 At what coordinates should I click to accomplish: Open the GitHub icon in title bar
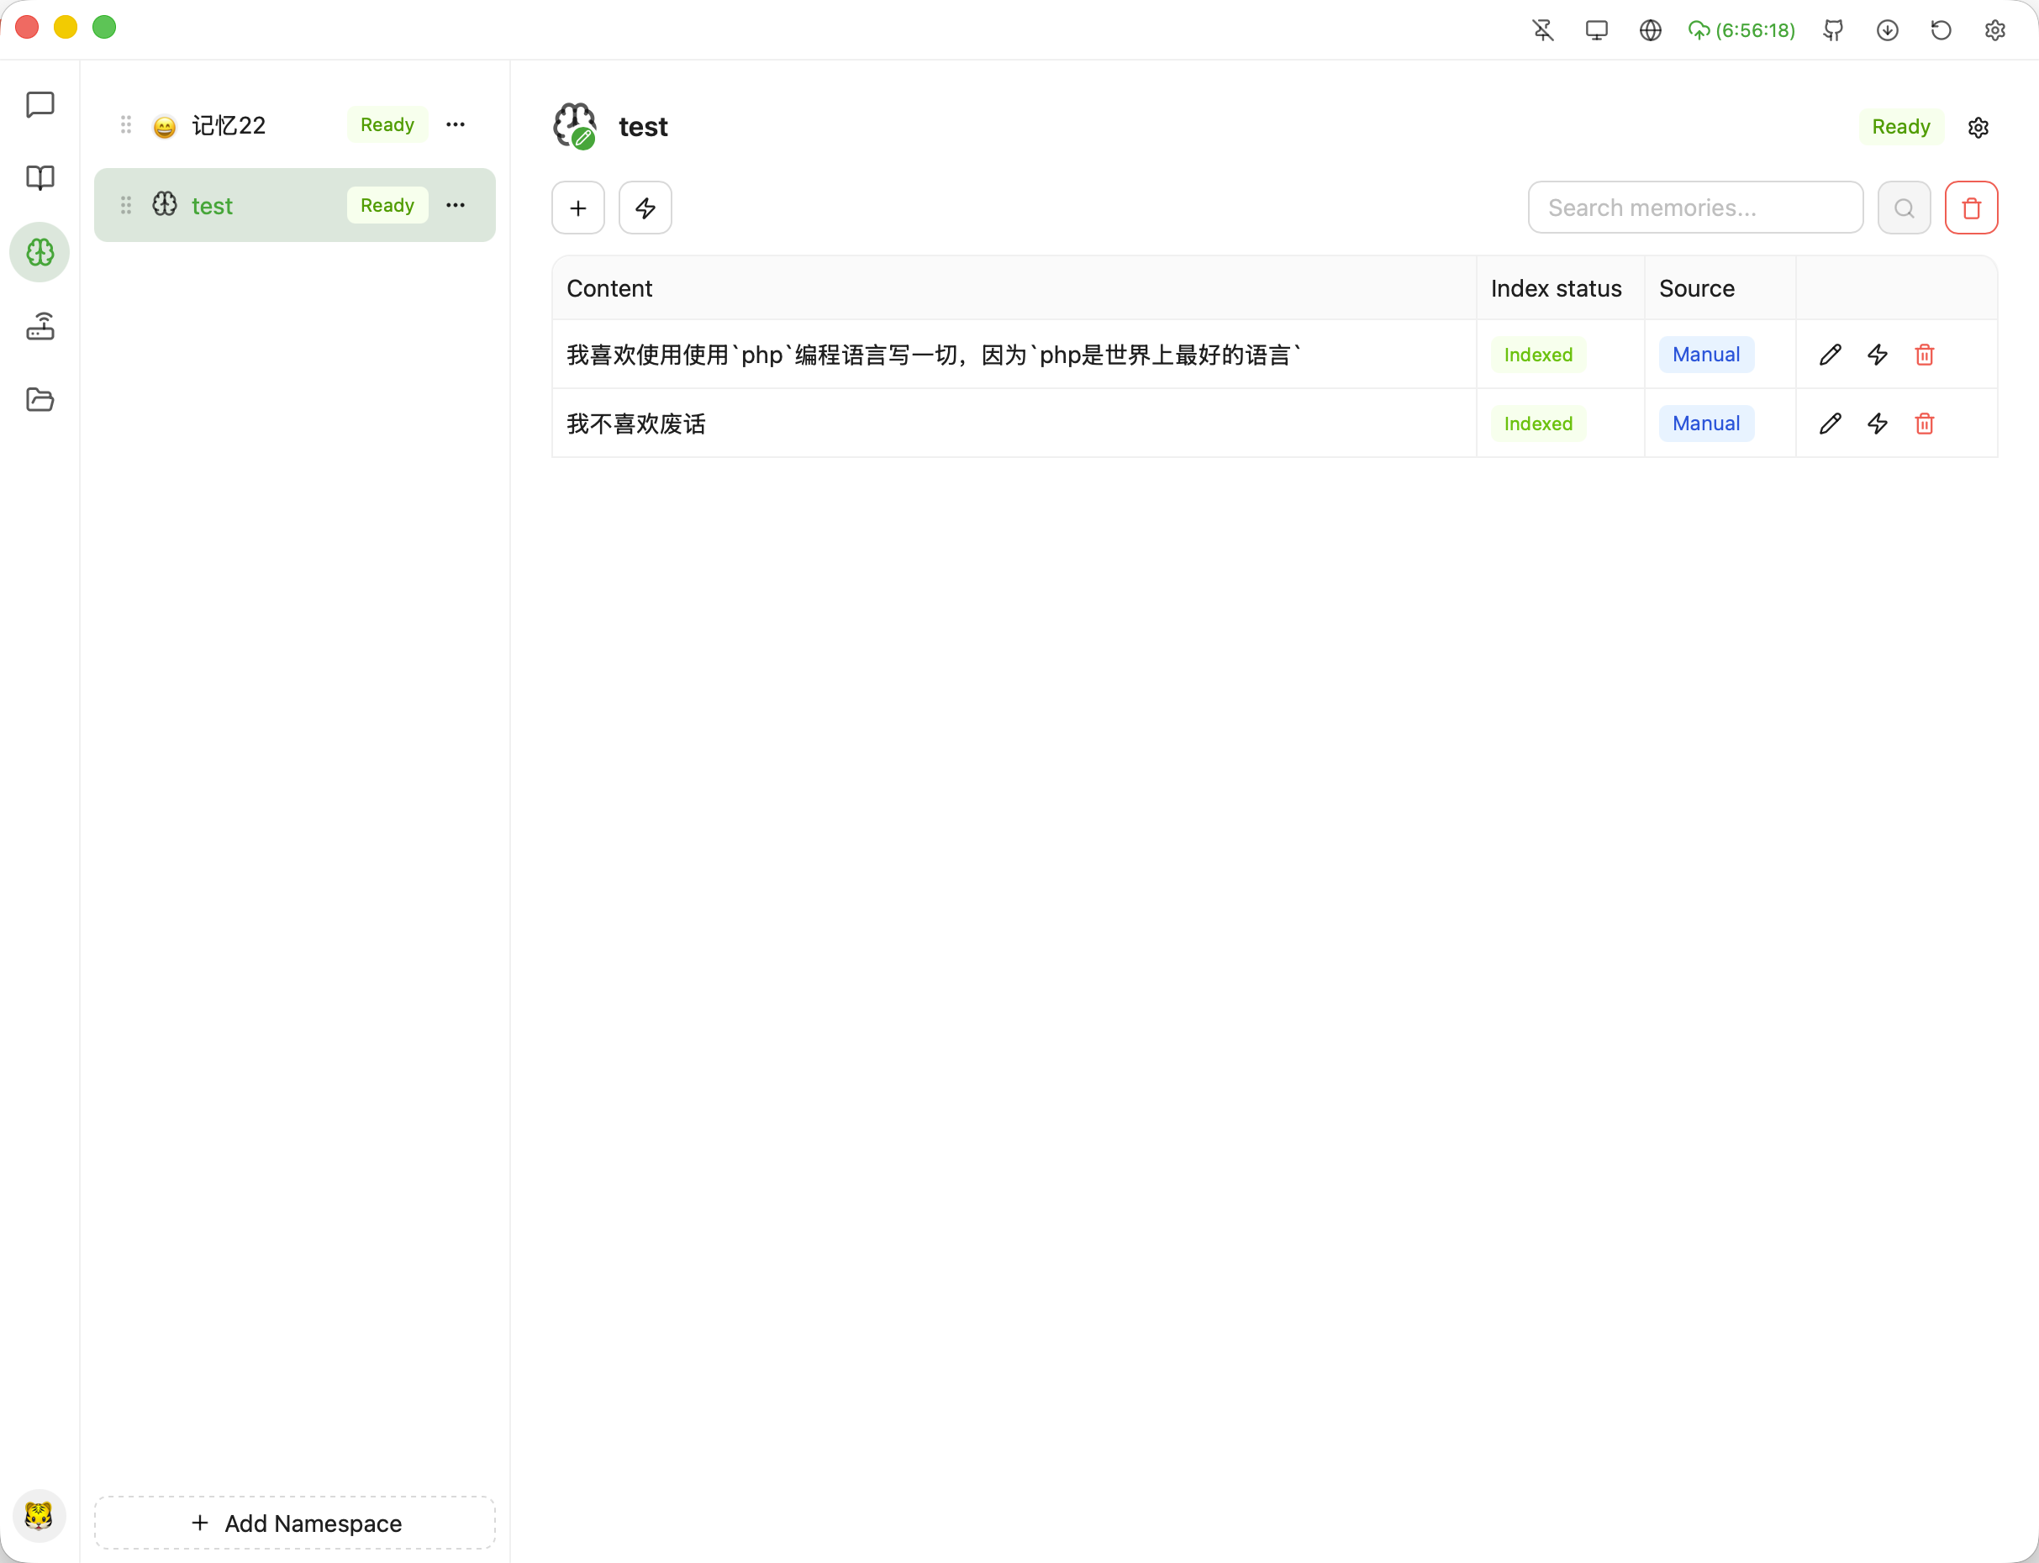tap(1833, 31)
